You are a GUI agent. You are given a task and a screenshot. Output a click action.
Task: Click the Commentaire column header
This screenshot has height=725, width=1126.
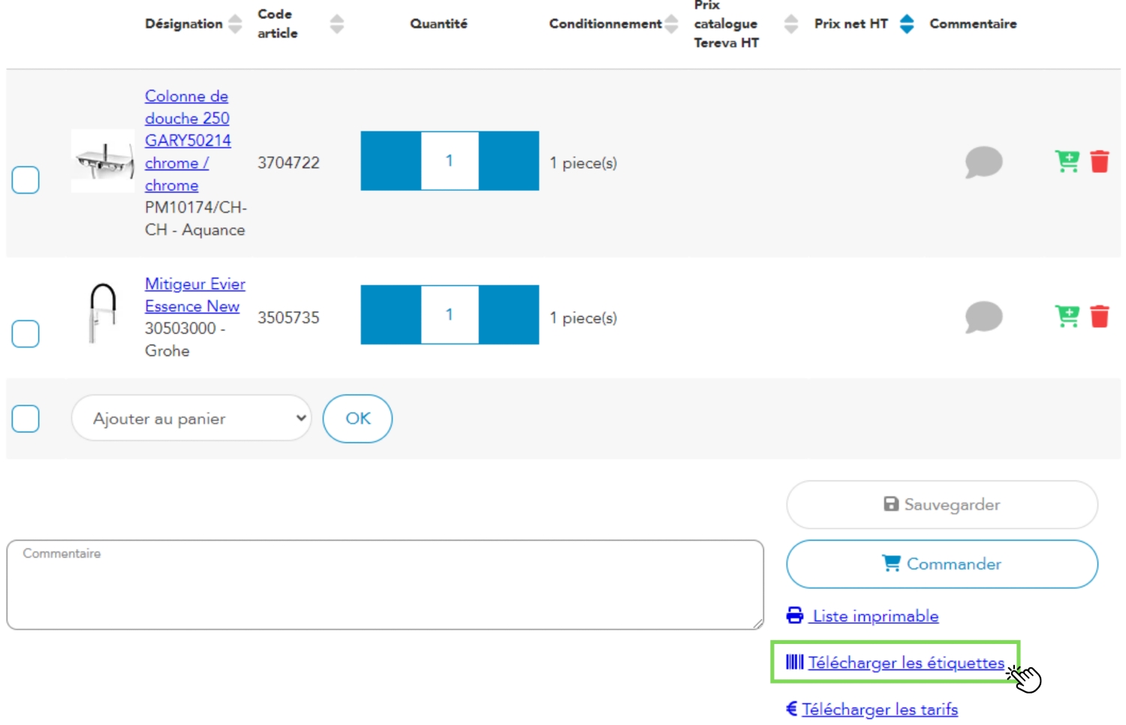(973, 24)
